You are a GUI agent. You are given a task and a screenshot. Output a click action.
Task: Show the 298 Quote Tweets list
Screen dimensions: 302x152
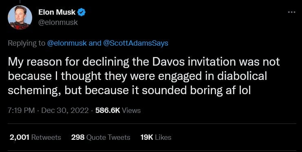pyautogui.click(x=101, y=137)
